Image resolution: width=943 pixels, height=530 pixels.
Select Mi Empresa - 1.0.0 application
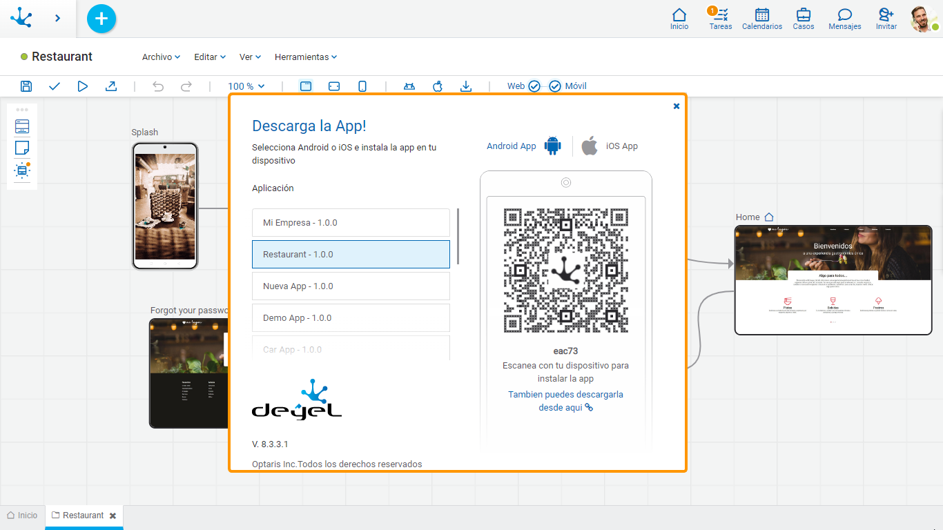click(x=351, y=223)
